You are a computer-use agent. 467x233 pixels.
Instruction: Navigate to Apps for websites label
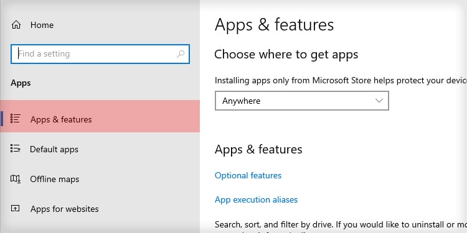click(x=64, y=209)
